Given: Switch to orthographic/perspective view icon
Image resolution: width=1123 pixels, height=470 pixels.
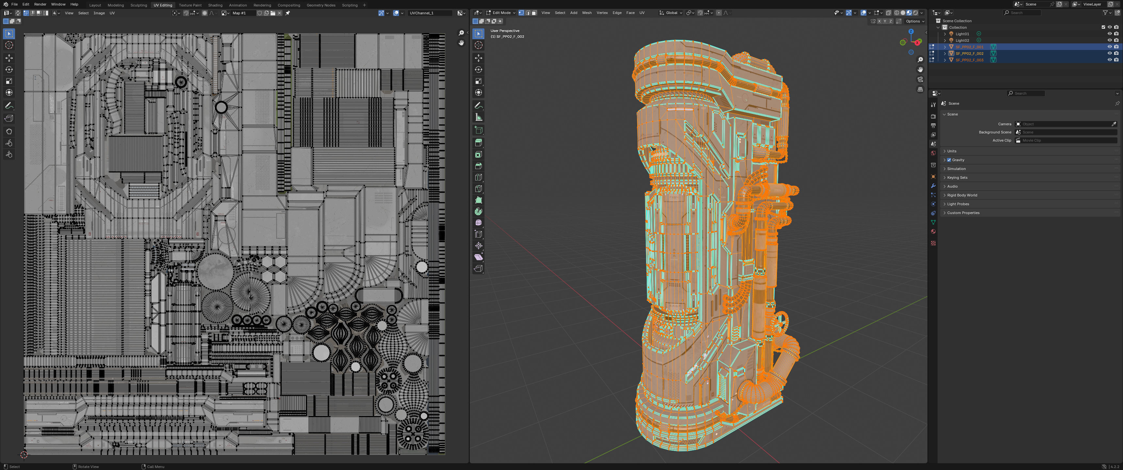Looking at the screenshot, I should click(x=920, y=89).
